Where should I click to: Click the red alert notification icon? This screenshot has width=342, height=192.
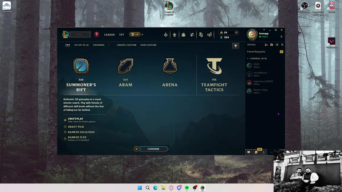click(x=97, y=35)
